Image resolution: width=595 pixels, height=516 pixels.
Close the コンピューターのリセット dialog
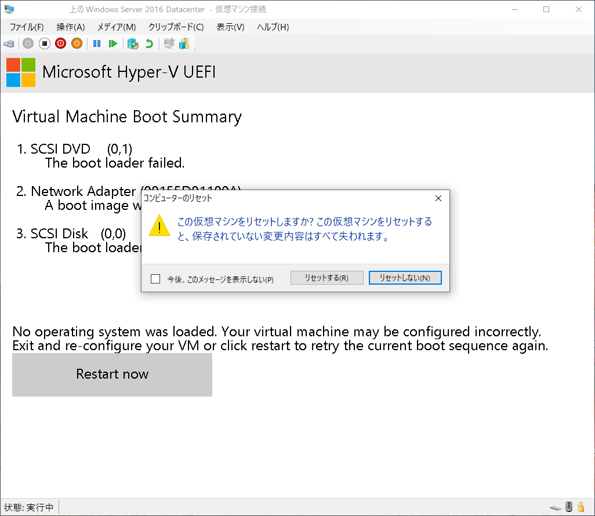(x=438, y=198)
